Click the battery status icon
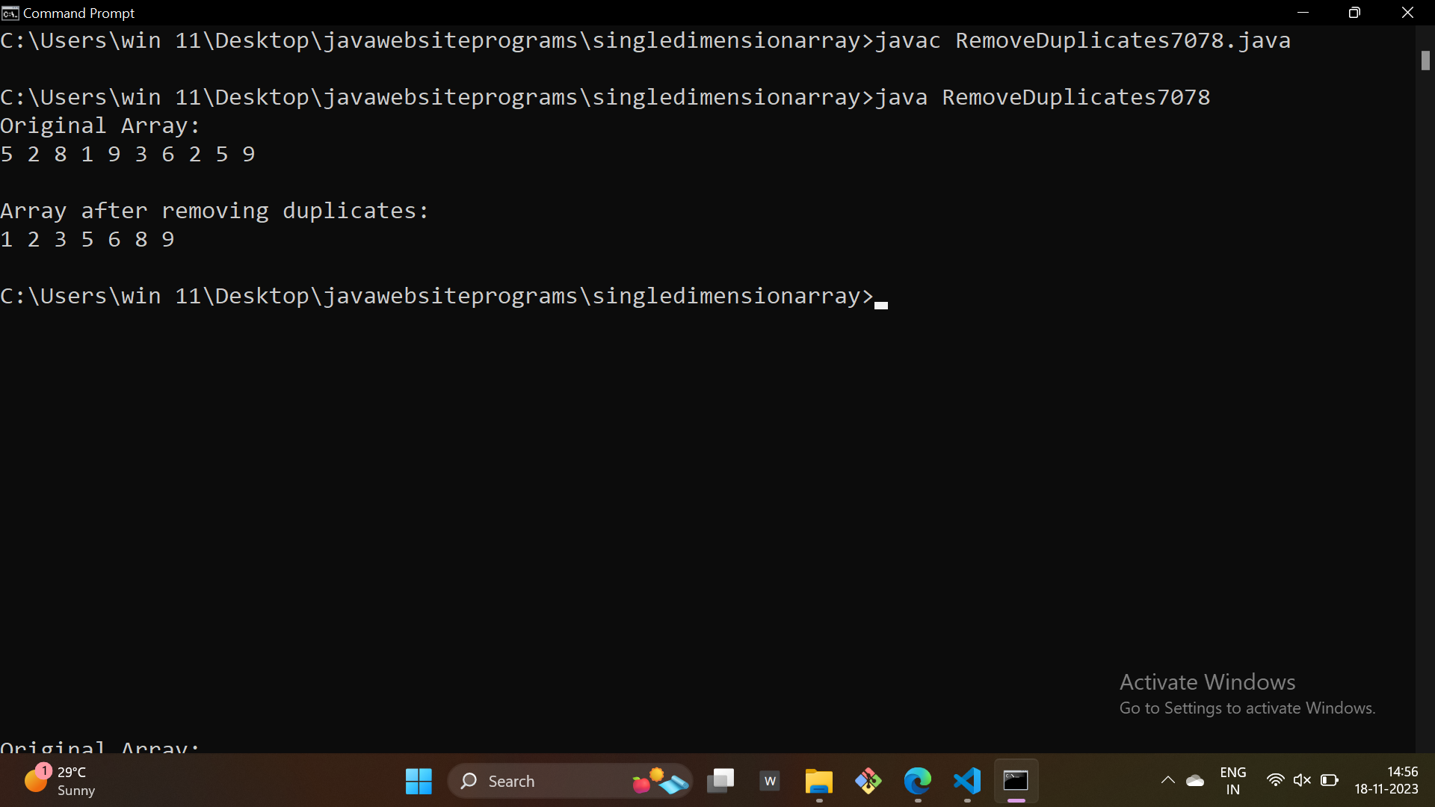The image size is (1435, 807). (x=1329, y=781)
